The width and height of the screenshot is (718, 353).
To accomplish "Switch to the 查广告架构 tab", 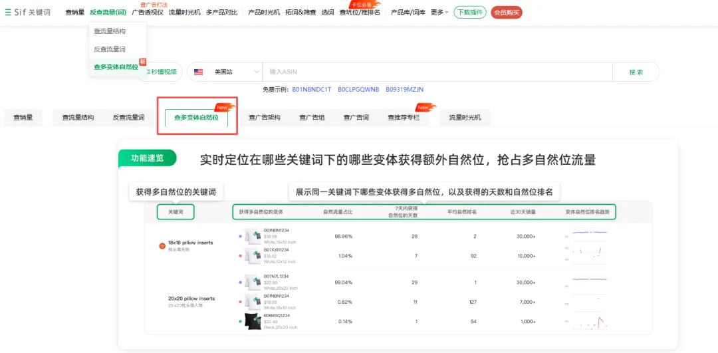I will 265,118.
